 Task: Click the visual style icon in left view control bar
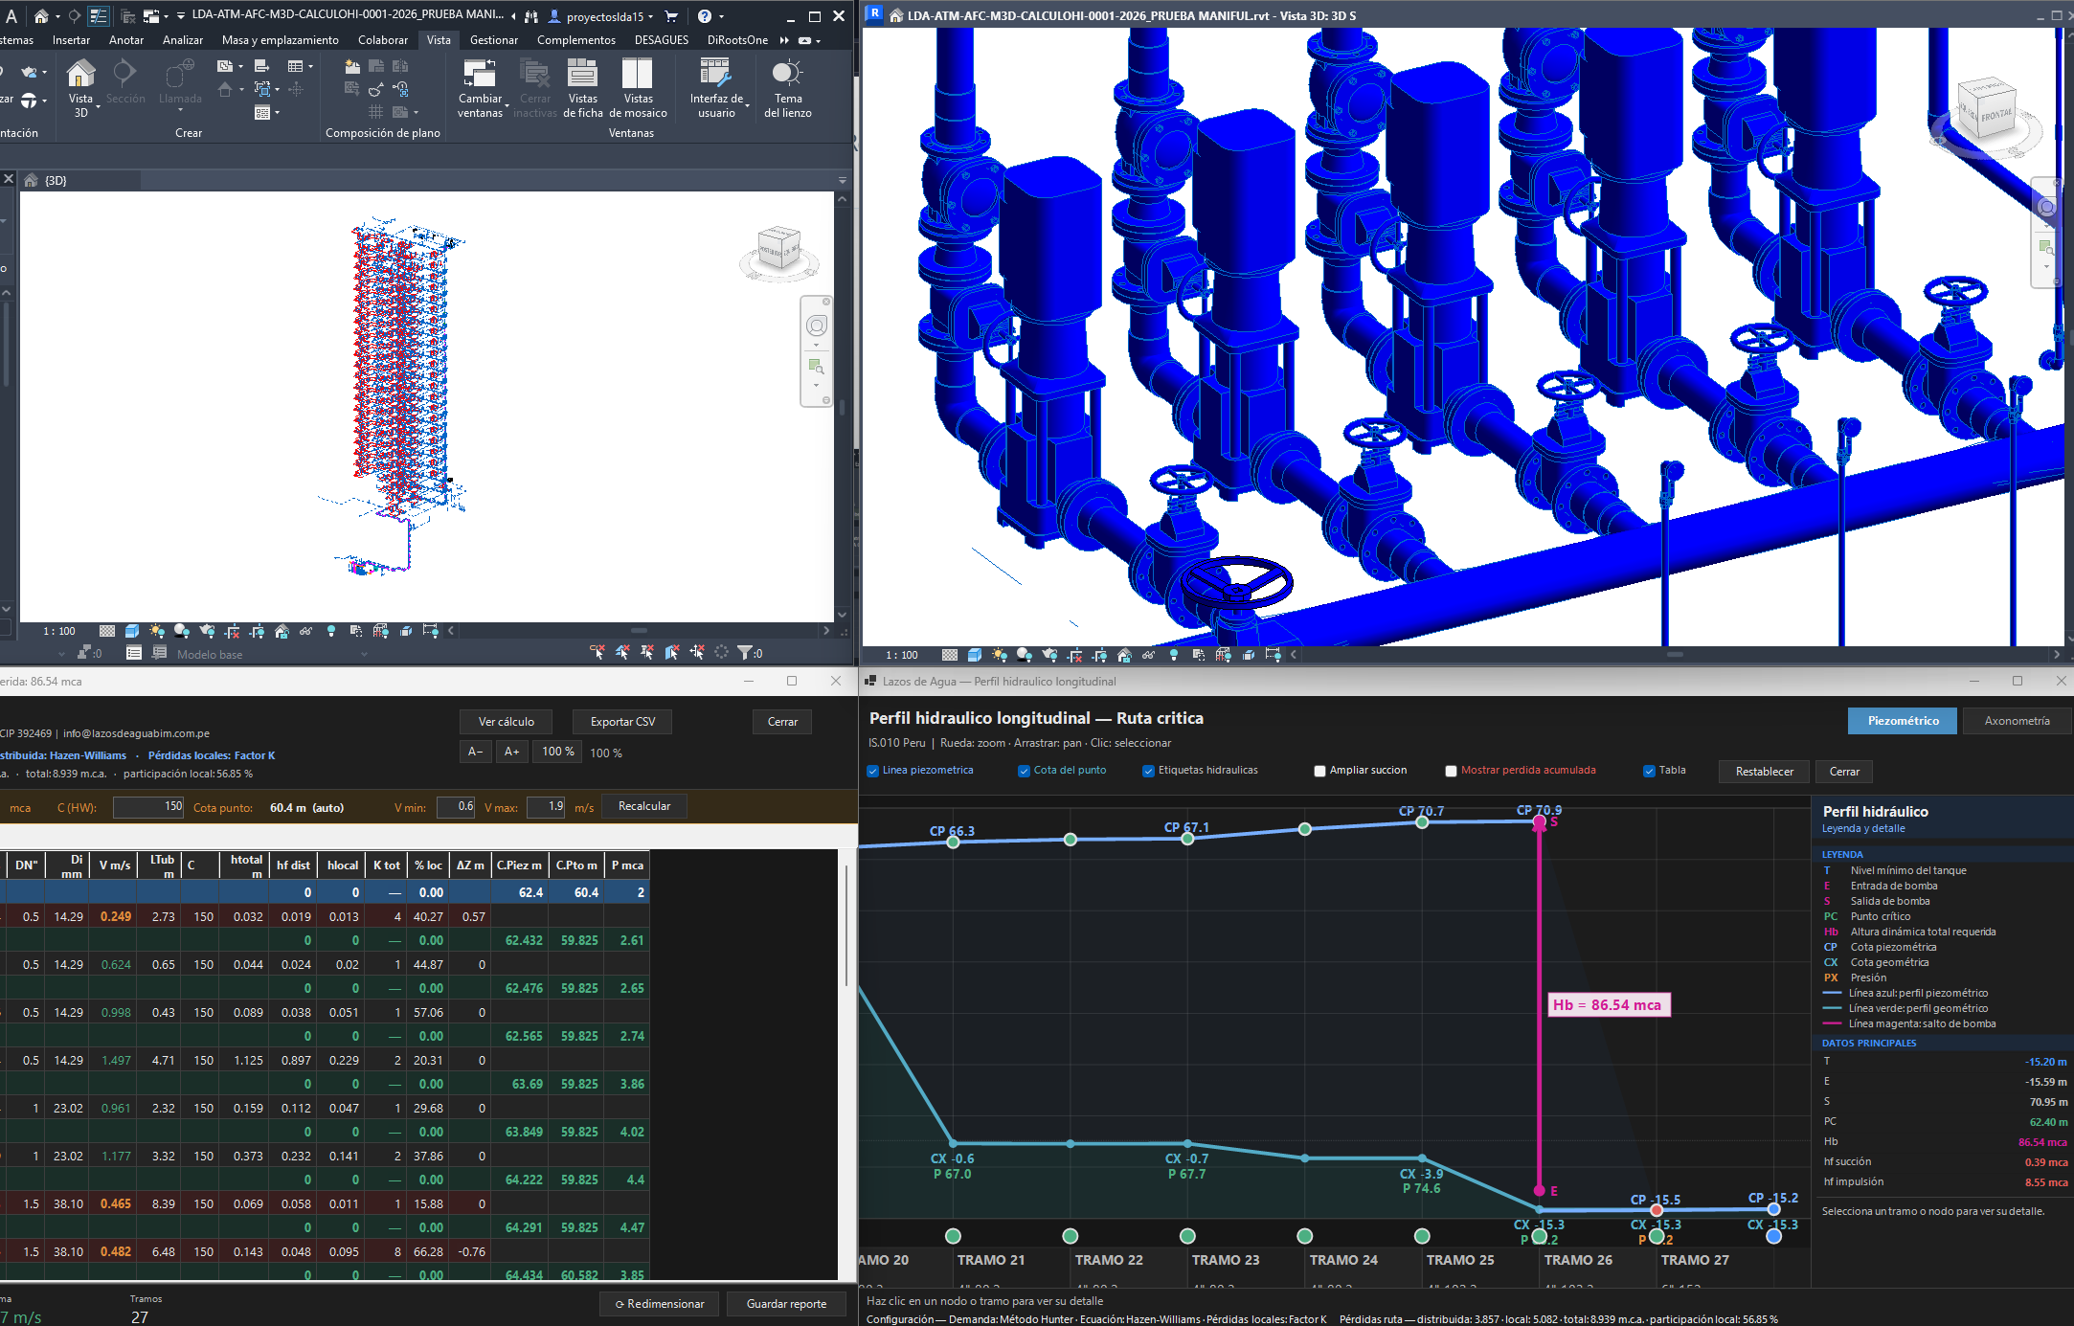pos(132,631)
